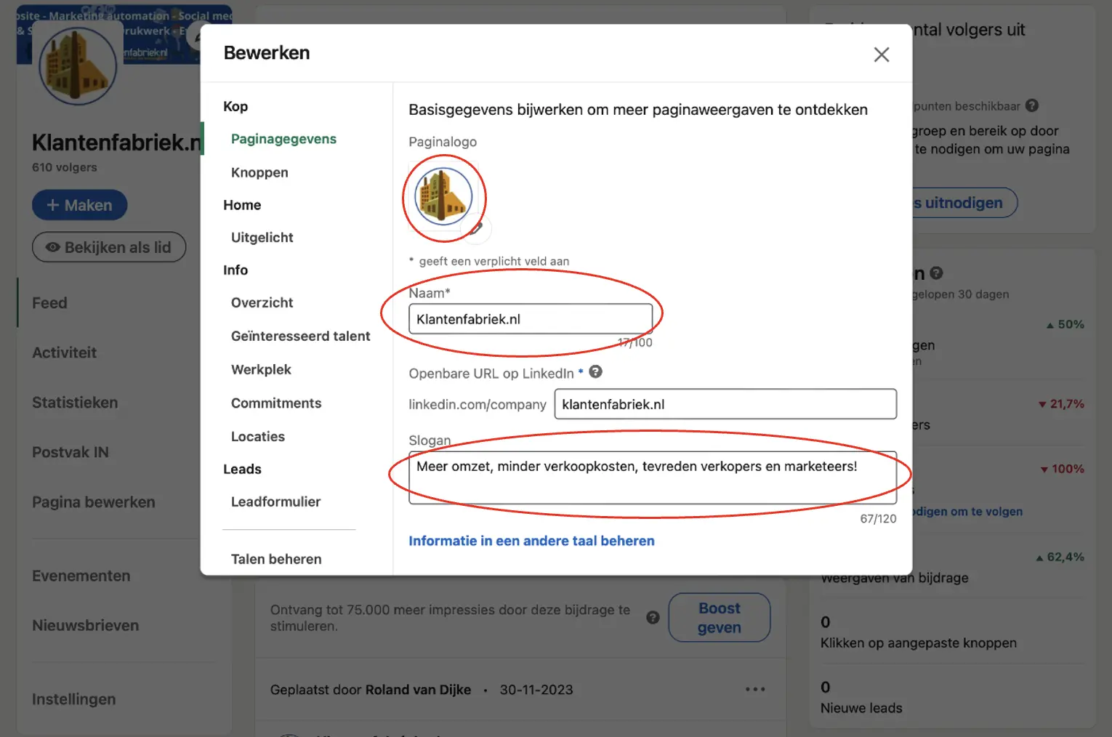Click the Nieuwe leads statistic
1112x737 pixels.
[x=861, y=708]
